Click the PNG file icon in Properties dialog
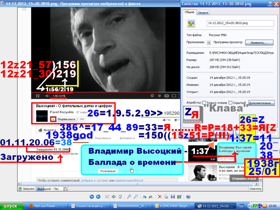The height and width of the screenshot is (210, 280). coord(191,23)
